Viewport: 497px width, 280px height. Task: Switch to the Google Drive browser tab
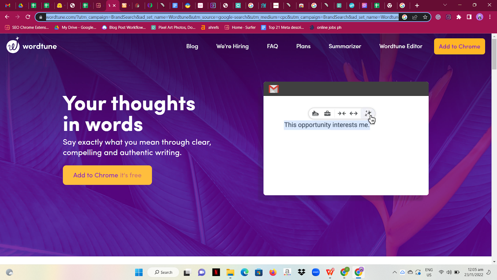click(21, 5)
